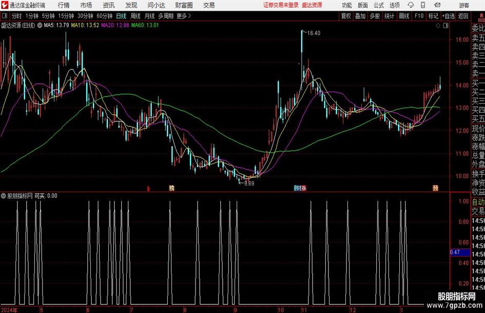Click the 2024年 date axis label
The height and width of the screenshot is (313, 485).
point(9,310)
